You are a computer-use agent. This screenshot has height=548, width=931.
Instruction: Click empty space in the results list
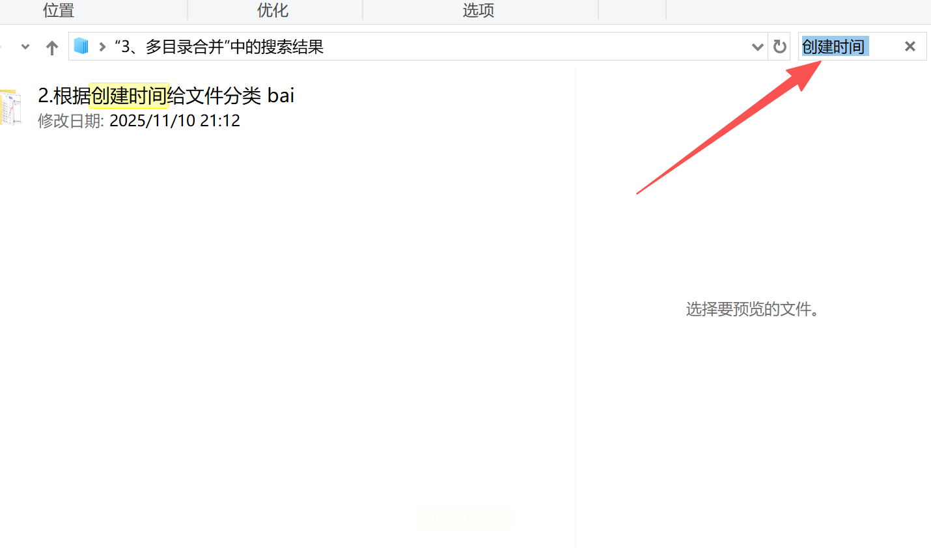click(286, 325)
